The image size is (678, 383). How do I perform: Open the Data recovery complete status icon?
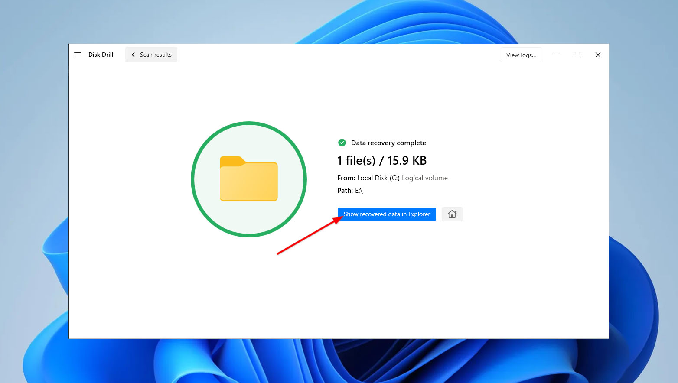coord(342,143)
